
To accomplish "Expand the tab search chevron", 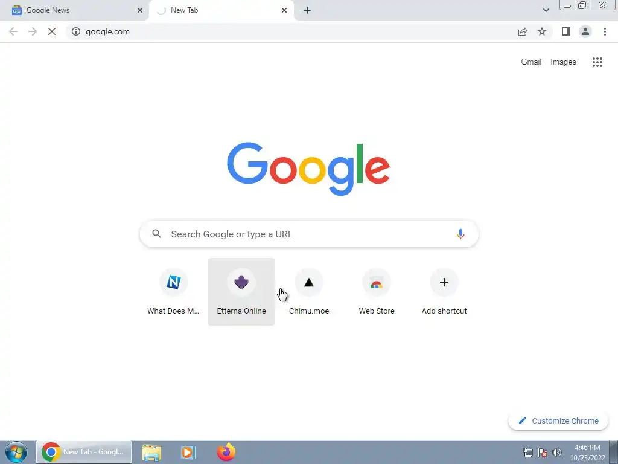I will click(546, 10).
